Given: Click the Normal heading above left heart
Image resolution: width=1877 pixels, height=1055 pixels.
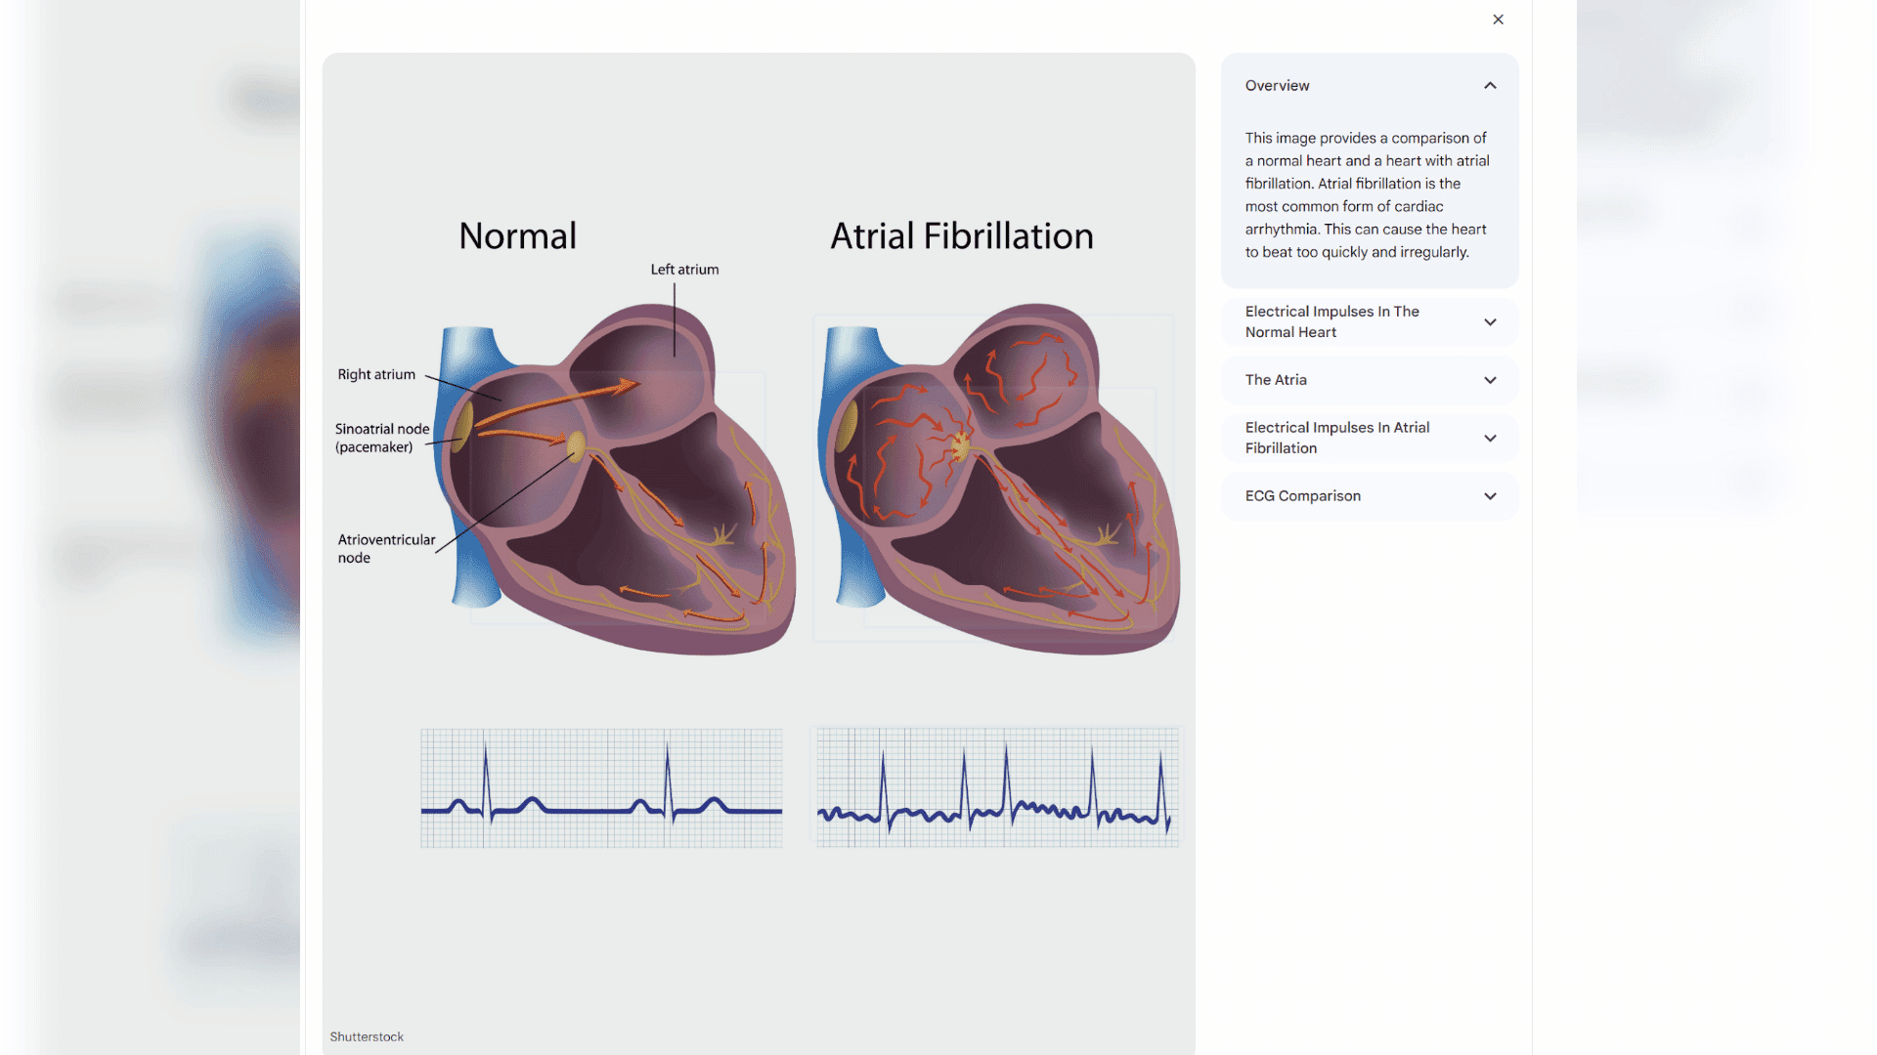Looking at the screenshot, I should click(517, 236).
